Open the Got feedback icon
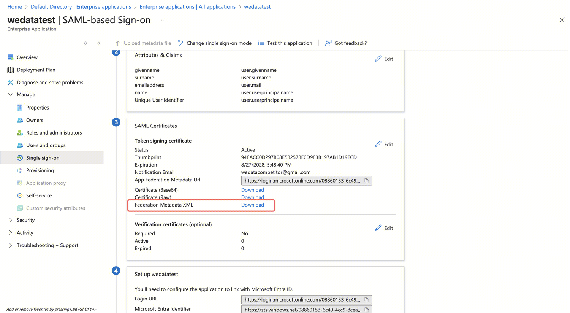Image resolution: width=570 pixels, height=313 pixels. (328, 43)
